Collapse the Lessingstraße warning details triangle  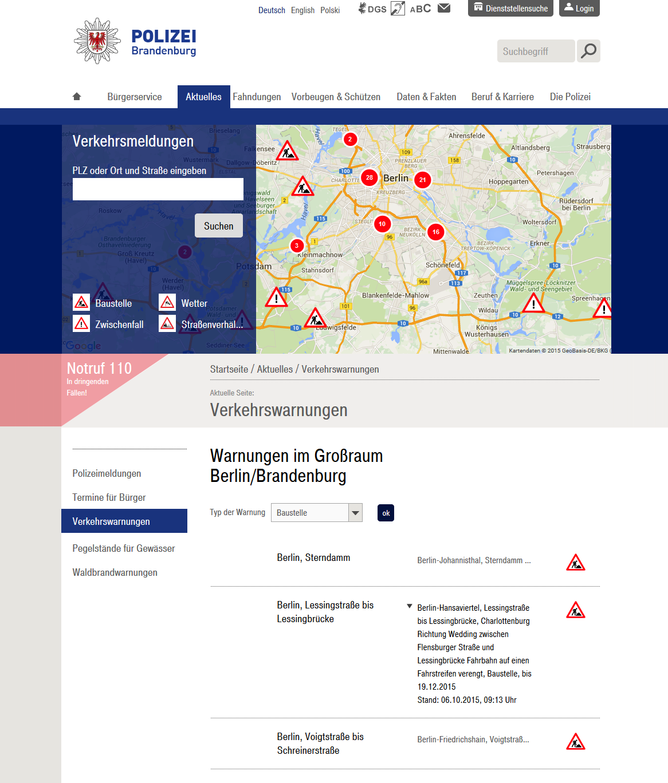(x=410, y=606)
